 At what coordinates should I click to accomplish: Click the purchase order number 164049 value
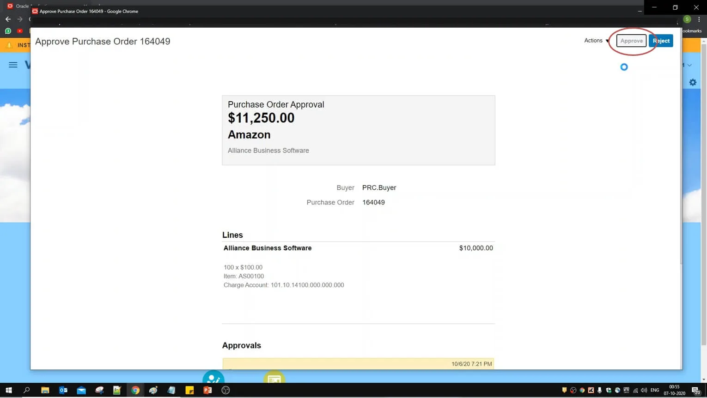[373, 202]
